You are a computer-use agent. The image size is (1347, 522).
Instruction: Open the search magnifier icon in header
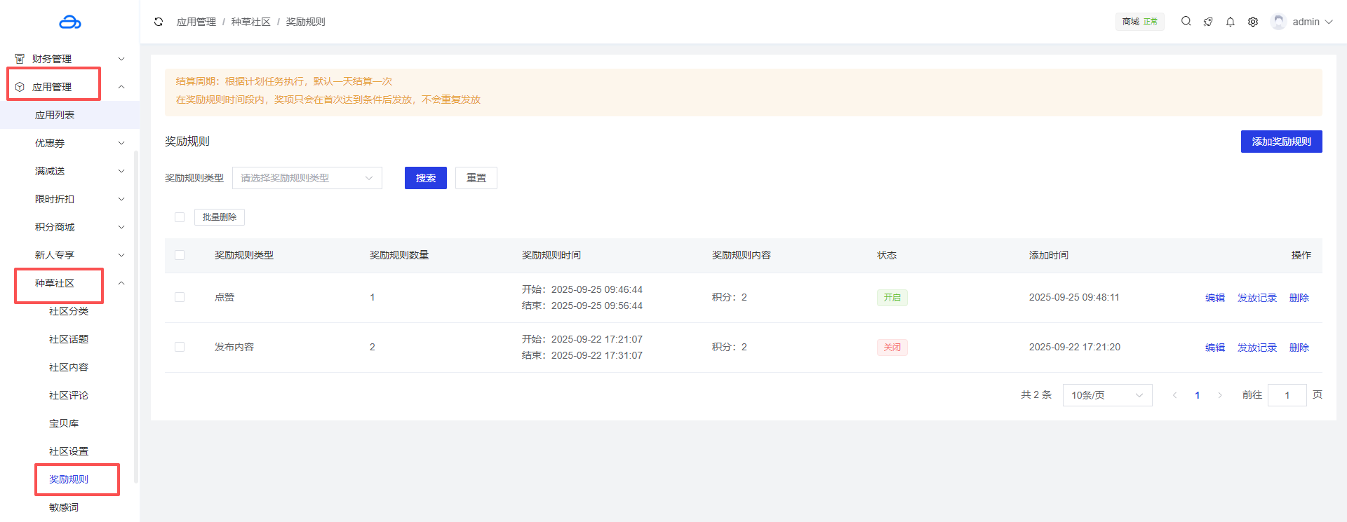[1186, 22]
